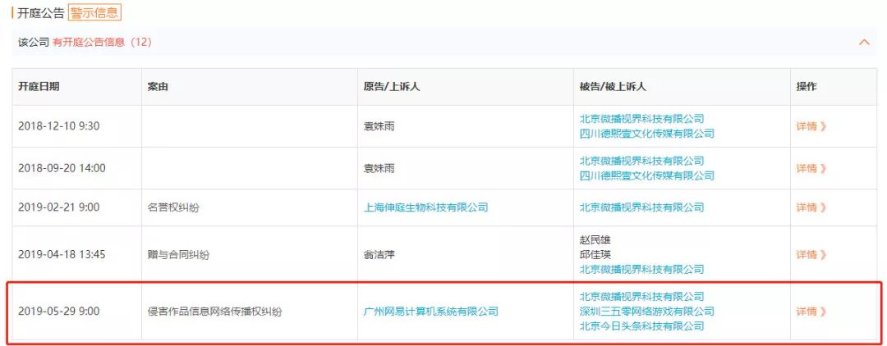Open plaintiff 广州网易计算机系统有限公司
Screen dimensions: 887x346
pyautogui.click(x=430, y=311)
